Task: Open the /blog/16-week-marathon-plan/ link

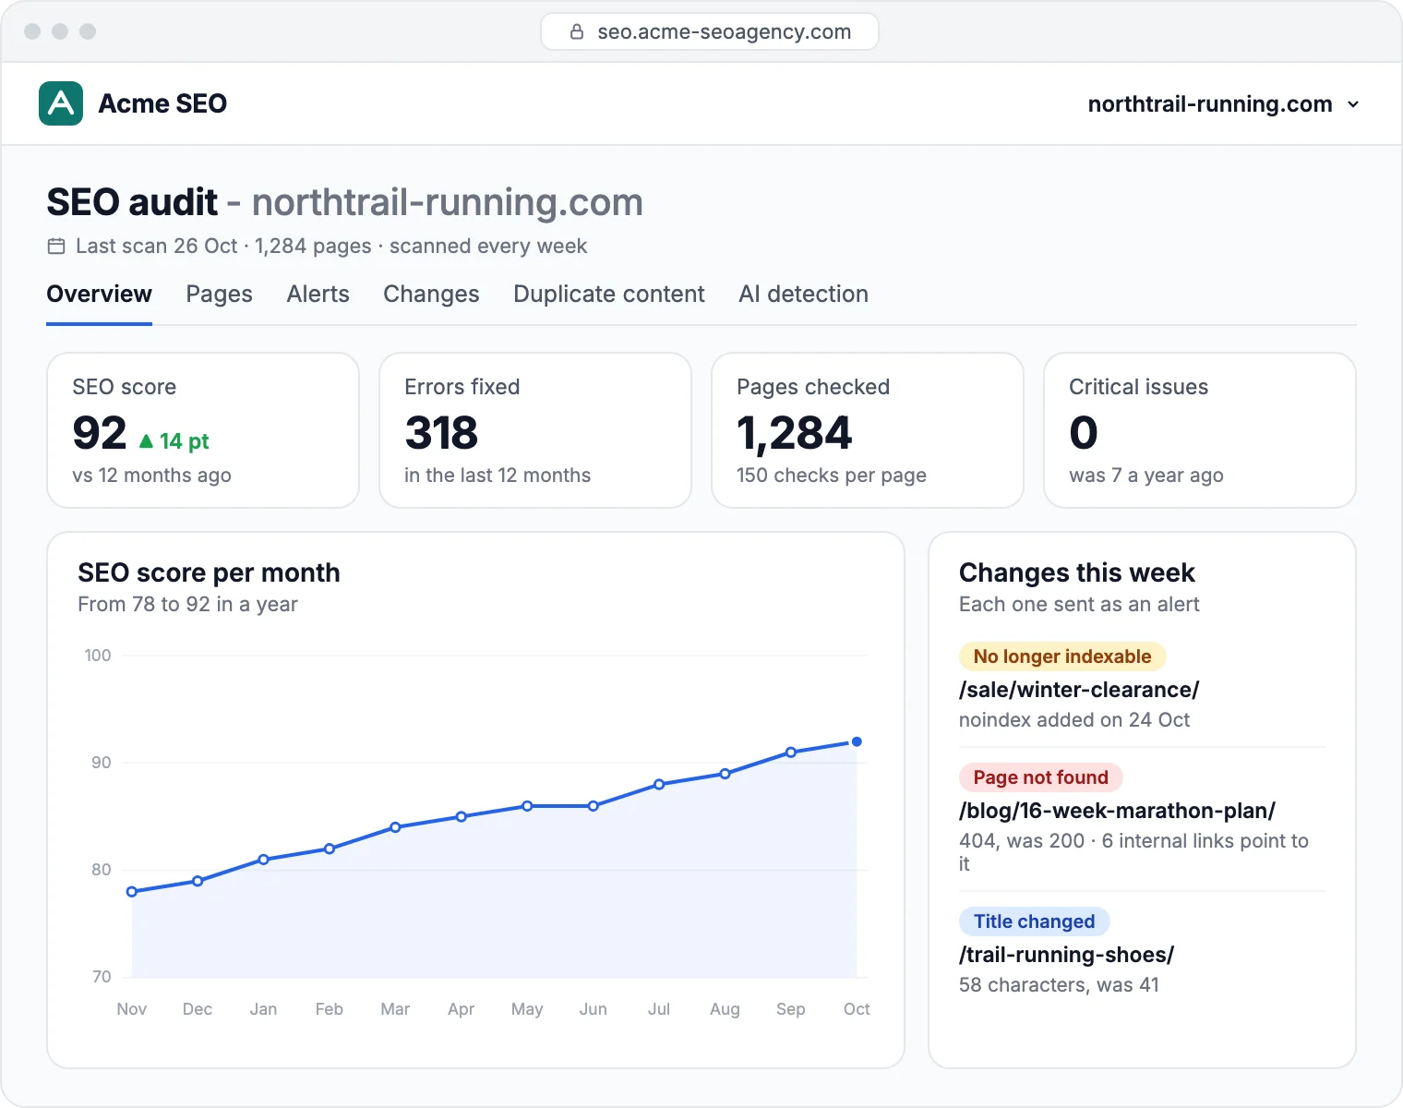Action: pyautogui.click(x=1117, y=811)
